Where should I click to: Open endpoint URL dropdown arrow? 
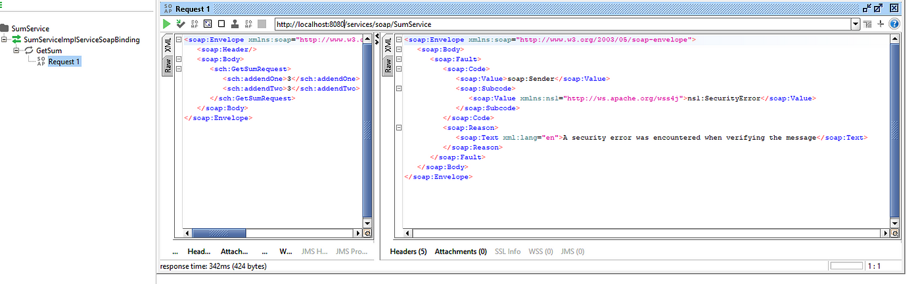point(855,24)
